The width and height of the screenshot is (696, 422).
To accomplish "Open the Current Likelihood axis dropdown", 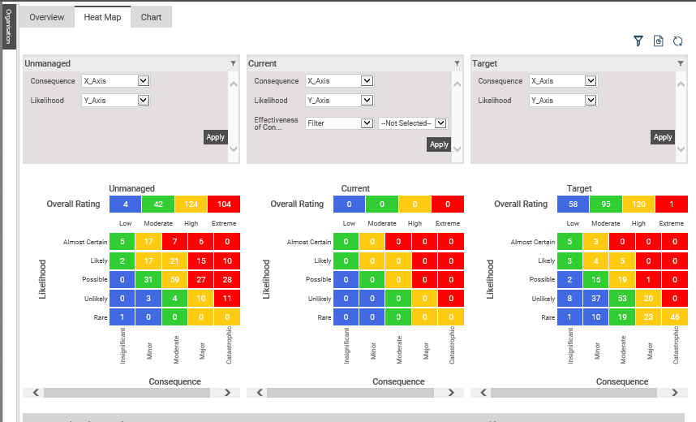I will pyautogui.click(x=339, y=101).
